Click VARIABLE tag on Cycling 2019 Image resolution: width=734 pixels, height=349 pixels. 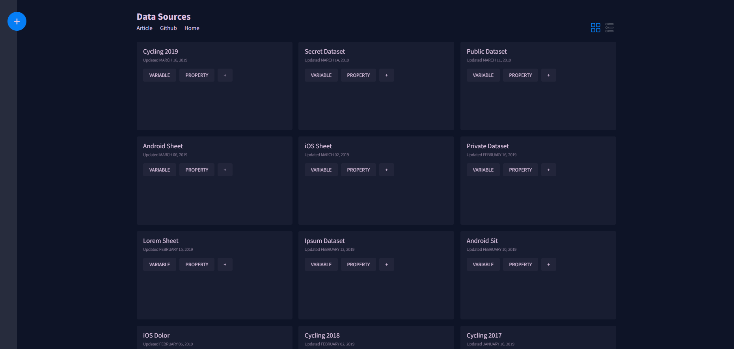pyautogui.click(x=160, y=75)
